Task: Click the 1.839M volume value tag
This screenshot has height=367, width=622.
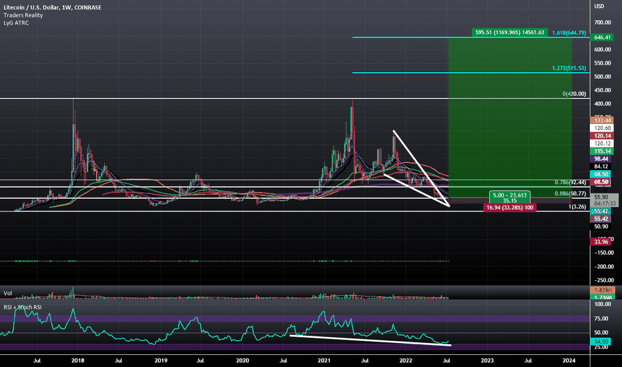Action: tap(603, 290)
